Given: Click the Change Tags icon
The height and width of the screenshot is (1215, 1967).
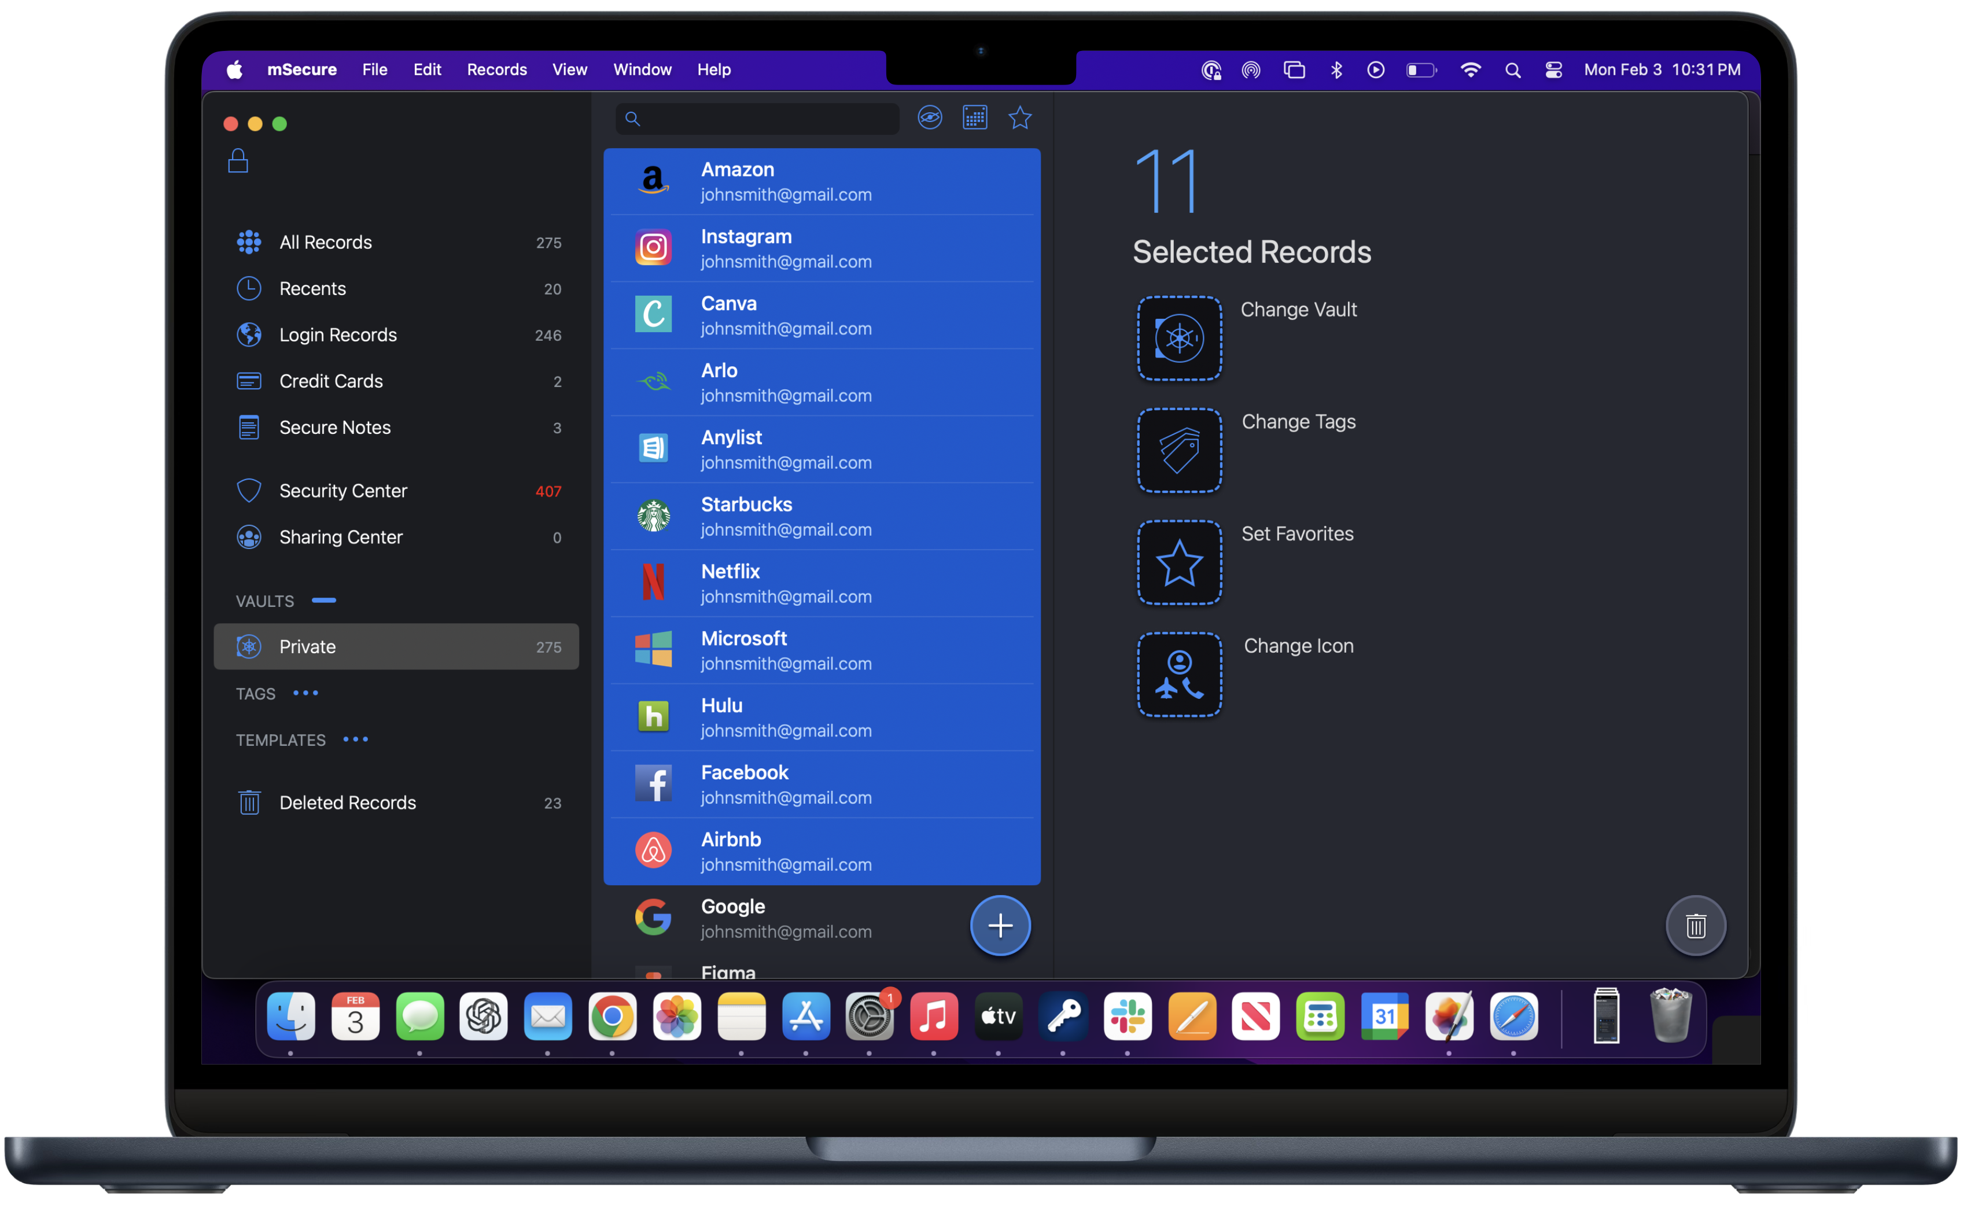Looking at the screenshot, I should (1179, 450).
